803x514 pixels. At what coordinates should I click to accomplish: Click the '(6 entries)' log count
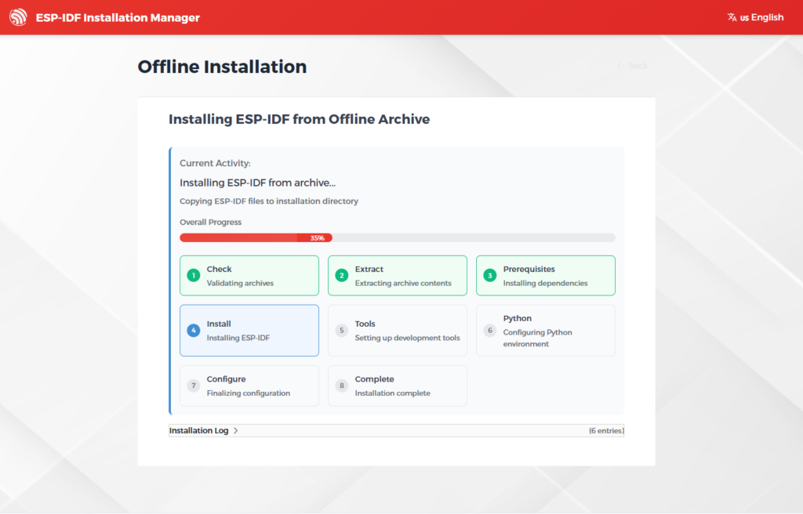tap(606, 430)
